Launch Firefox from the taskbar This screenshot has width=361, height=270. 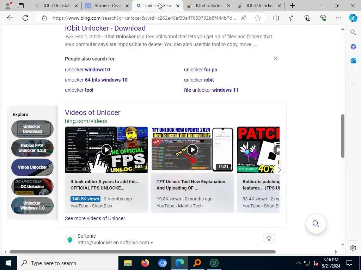tap(145, 263)
